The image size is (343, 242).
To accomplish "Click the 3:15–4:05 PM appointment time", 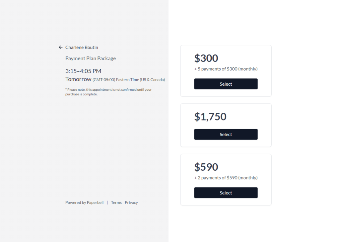I will 83,71.
